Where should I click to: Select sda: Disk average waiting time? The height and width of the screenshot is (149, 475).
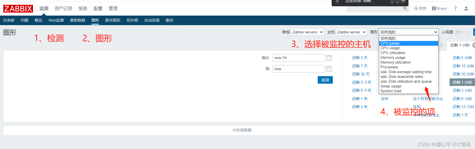tap(408, 72)
